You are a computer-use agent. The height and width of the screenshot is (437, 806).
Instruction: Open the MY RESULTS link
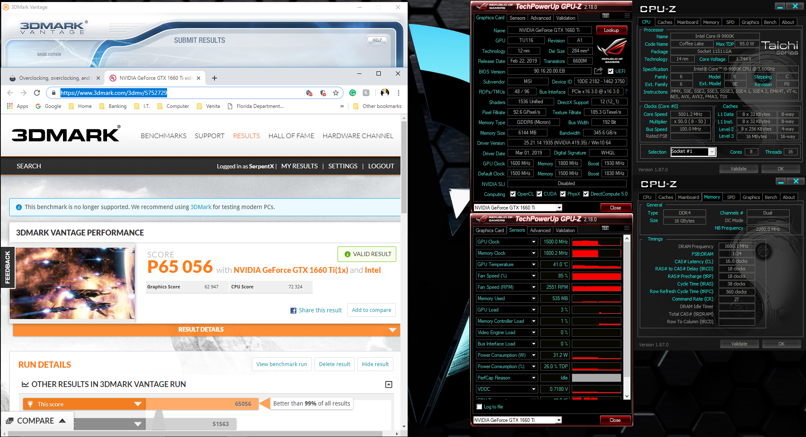299,166
